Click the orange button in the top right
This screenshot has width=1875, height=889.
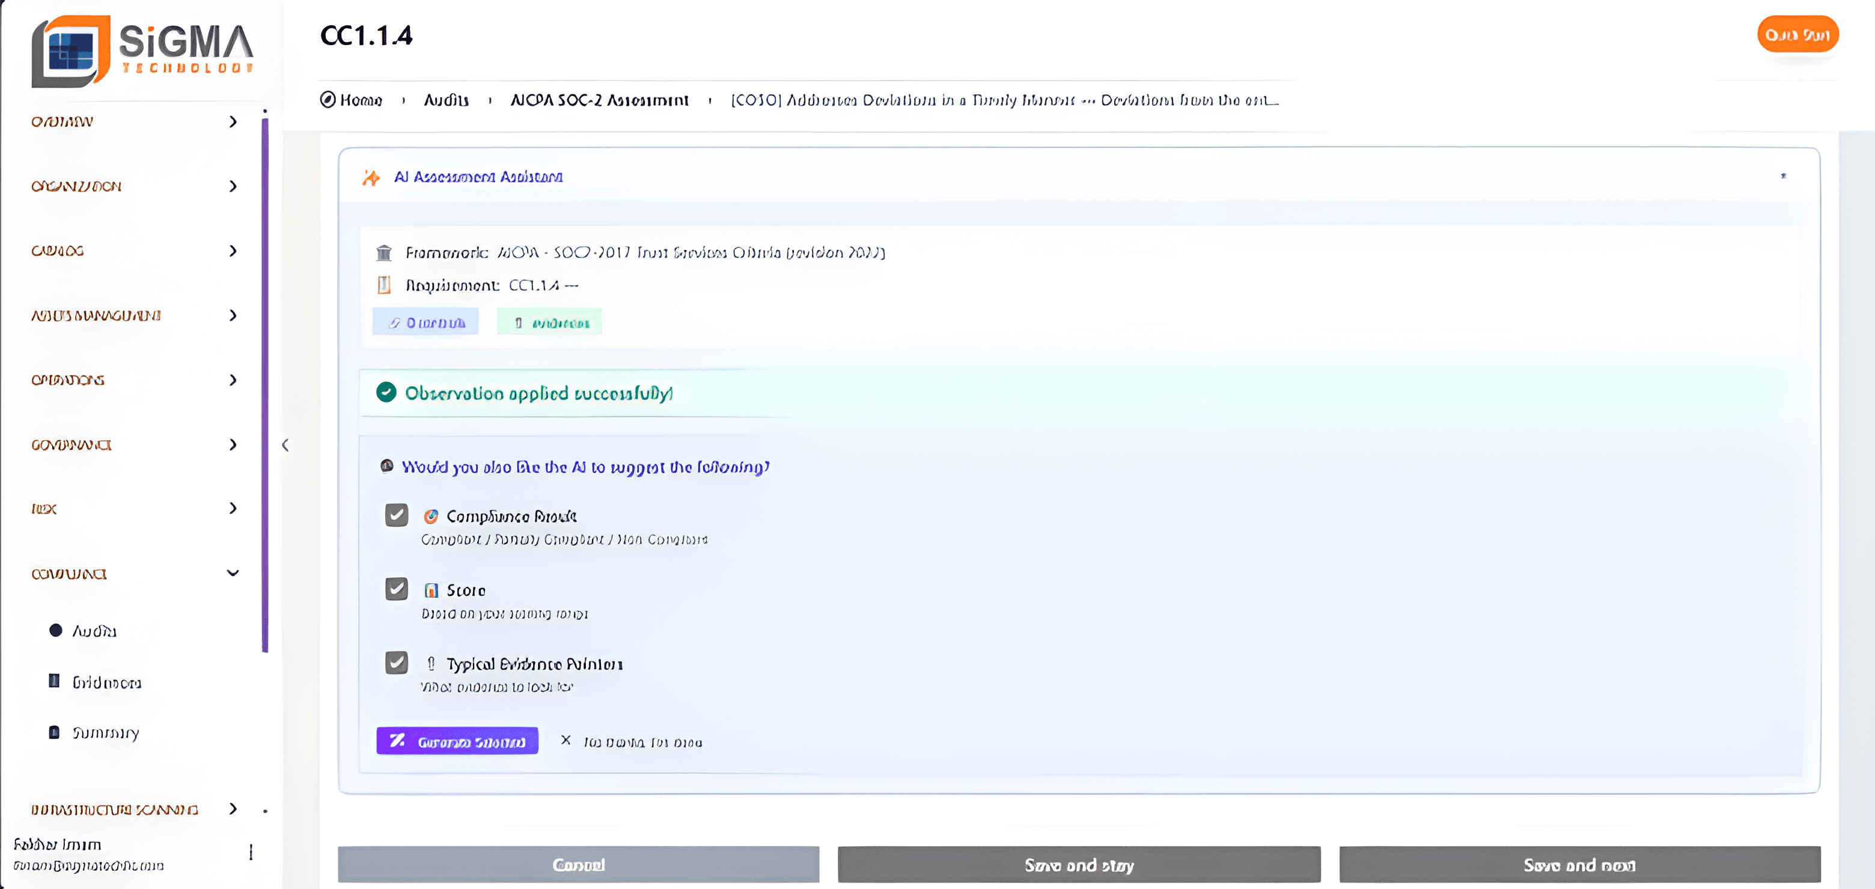[x=1797, y=34]
